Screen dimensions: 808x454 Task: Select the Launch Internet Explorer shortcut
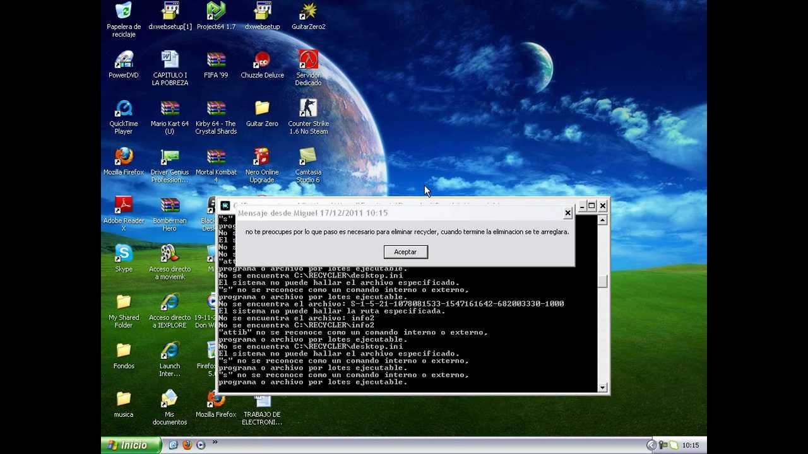[x=170, y=360]
